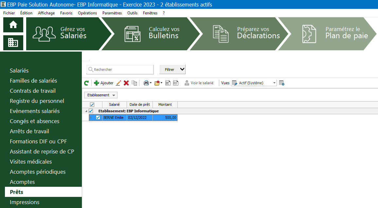Click the list view icon after it
Image resolution: width=378 pixels, height=208 pixels.
(176, 83)
